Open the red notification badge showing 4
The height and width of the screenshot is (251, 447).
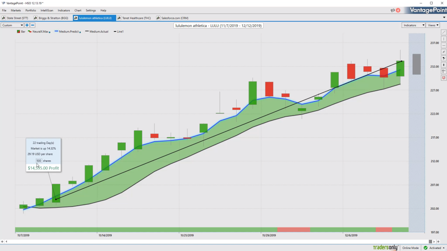398,10
